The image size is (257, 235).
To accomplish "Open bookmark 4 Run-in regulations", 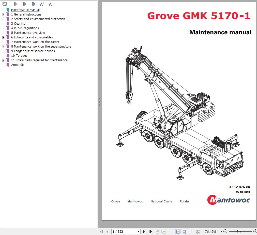I will coord(25,28).
